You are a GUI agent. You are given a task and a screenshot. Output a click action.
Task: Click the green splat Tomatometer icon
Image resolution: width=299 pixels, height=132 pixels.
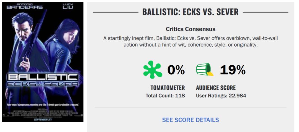coord(153,70)
